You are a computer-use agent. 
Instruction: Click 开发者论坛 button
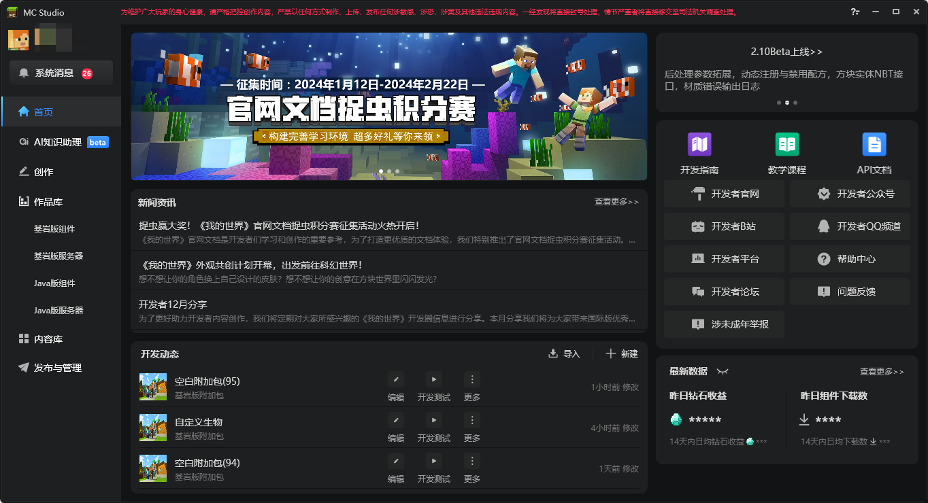725,292
